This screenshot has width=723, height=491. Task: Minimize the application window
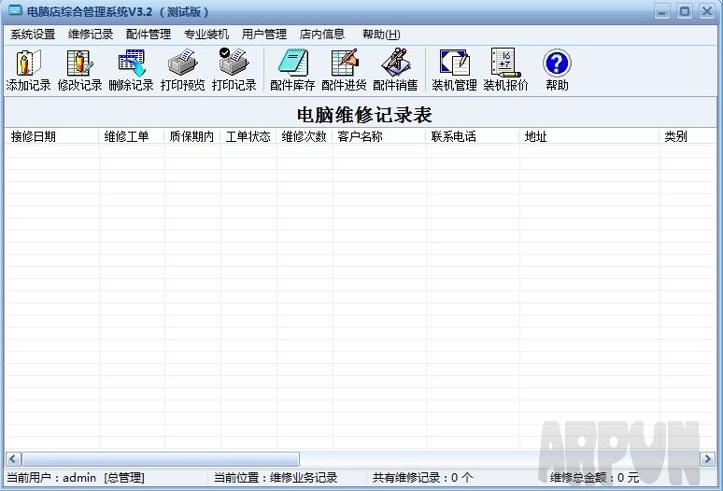click(662, 11)
